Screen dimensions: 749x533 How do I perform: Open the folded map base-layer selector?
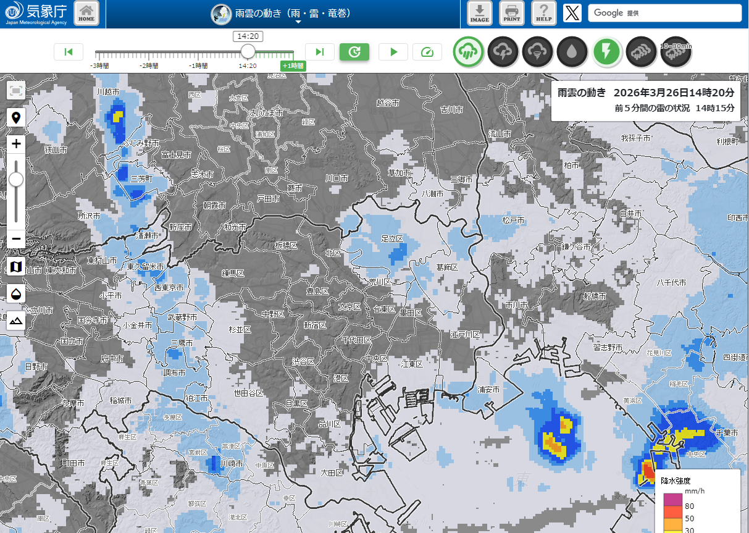17,267
